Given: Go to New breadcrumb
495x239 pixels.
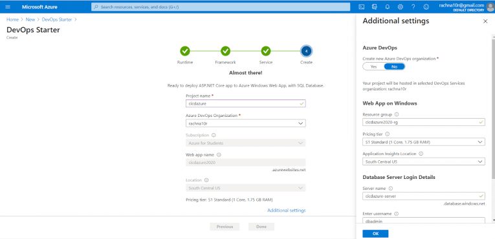Looking at the screenshot, I should click(x=30, y=19).
